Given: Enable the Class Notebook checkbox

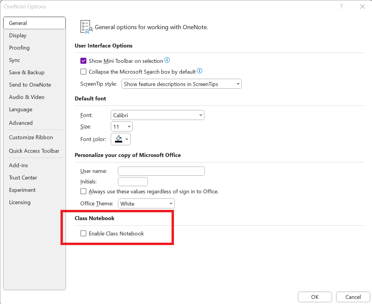Looking at the screenshot, I should tap(83, 233).
